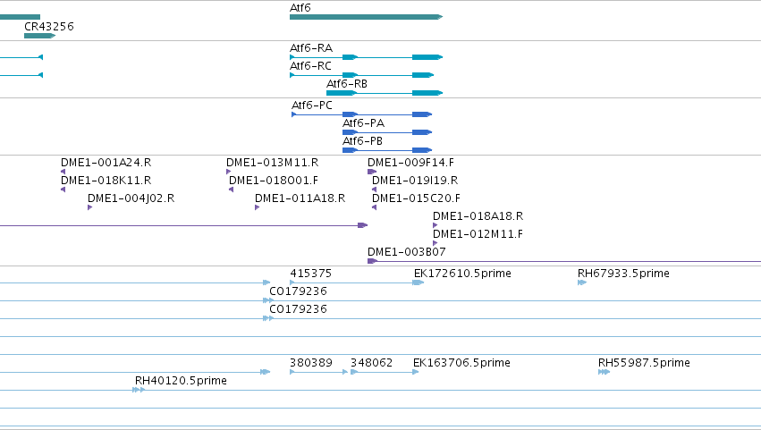Select the DME1-015C20.F marker
Image resolution: width=761 pixels, height=430 pixels.
click(374, 207)
